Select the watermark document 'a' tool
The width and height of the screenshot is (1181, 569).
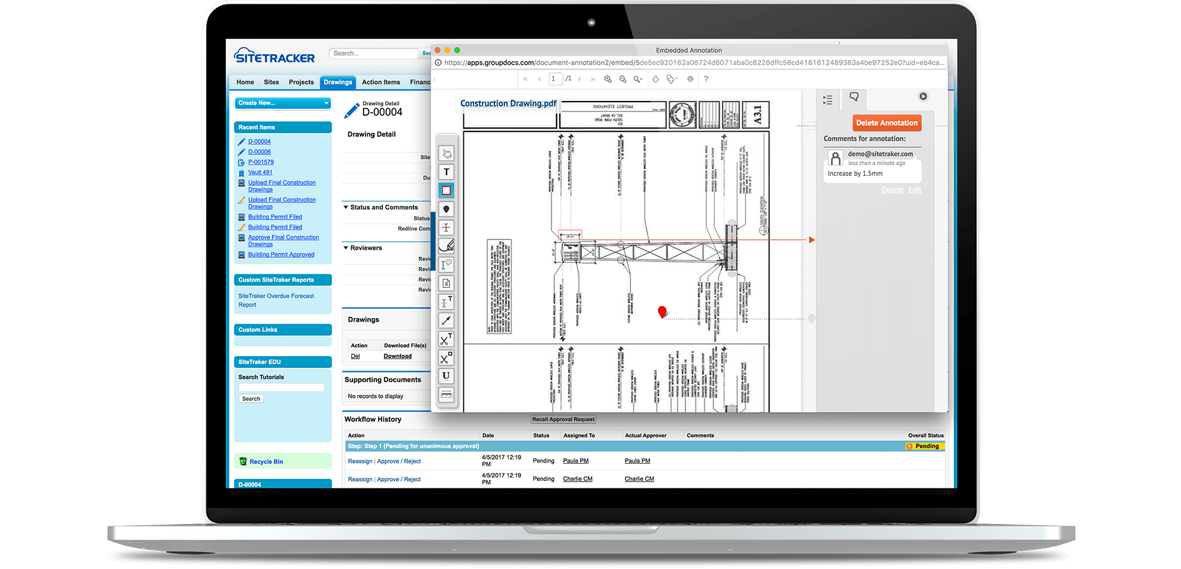pos(447,284)
